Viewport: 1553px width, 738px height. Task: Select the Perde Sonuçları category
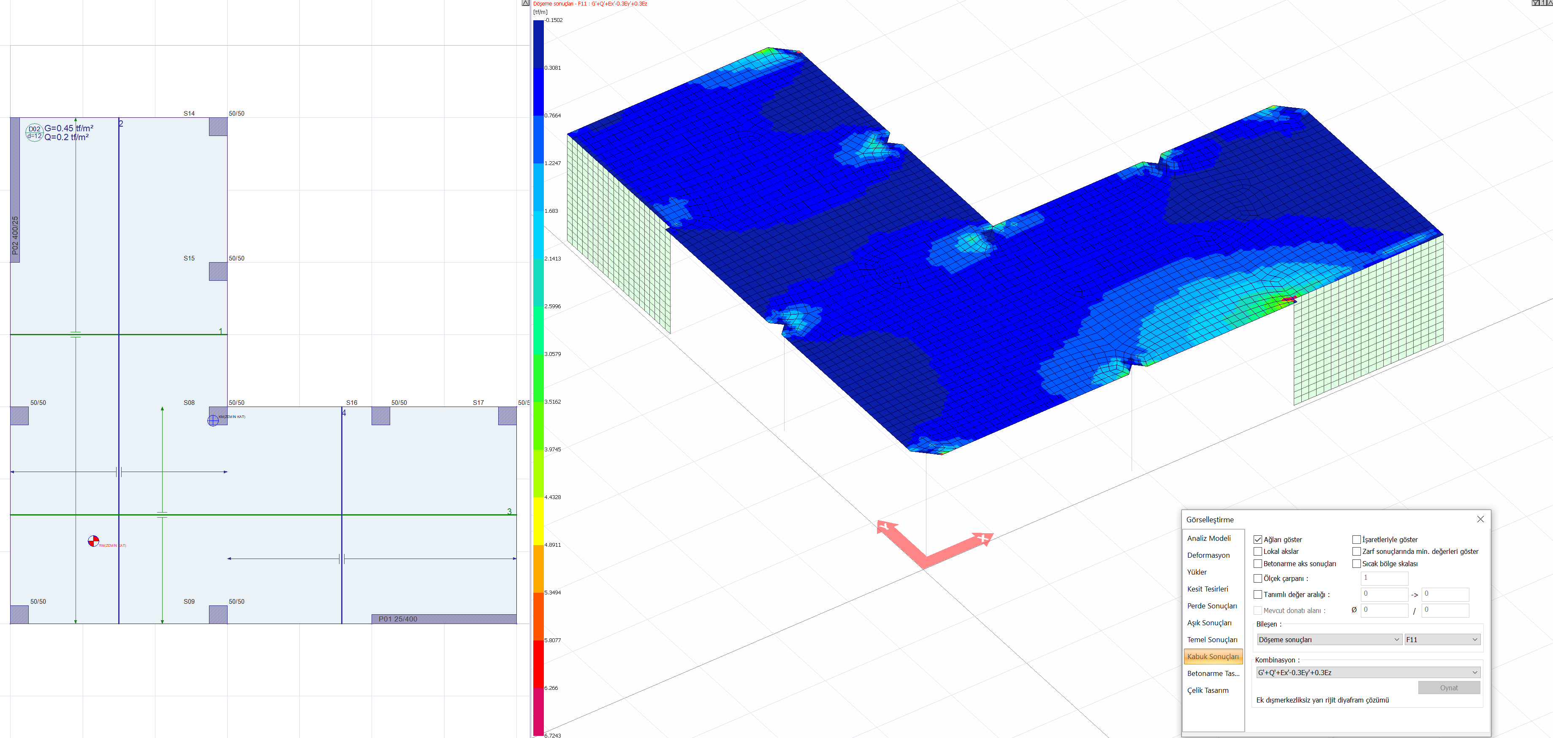[1212, 605]
